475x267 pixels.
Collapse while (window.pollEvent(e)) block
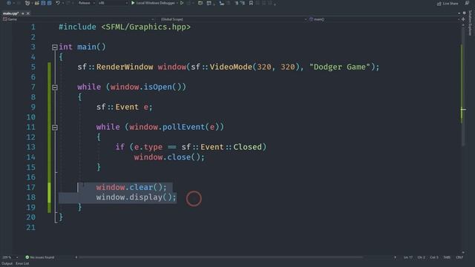point(54,128)
